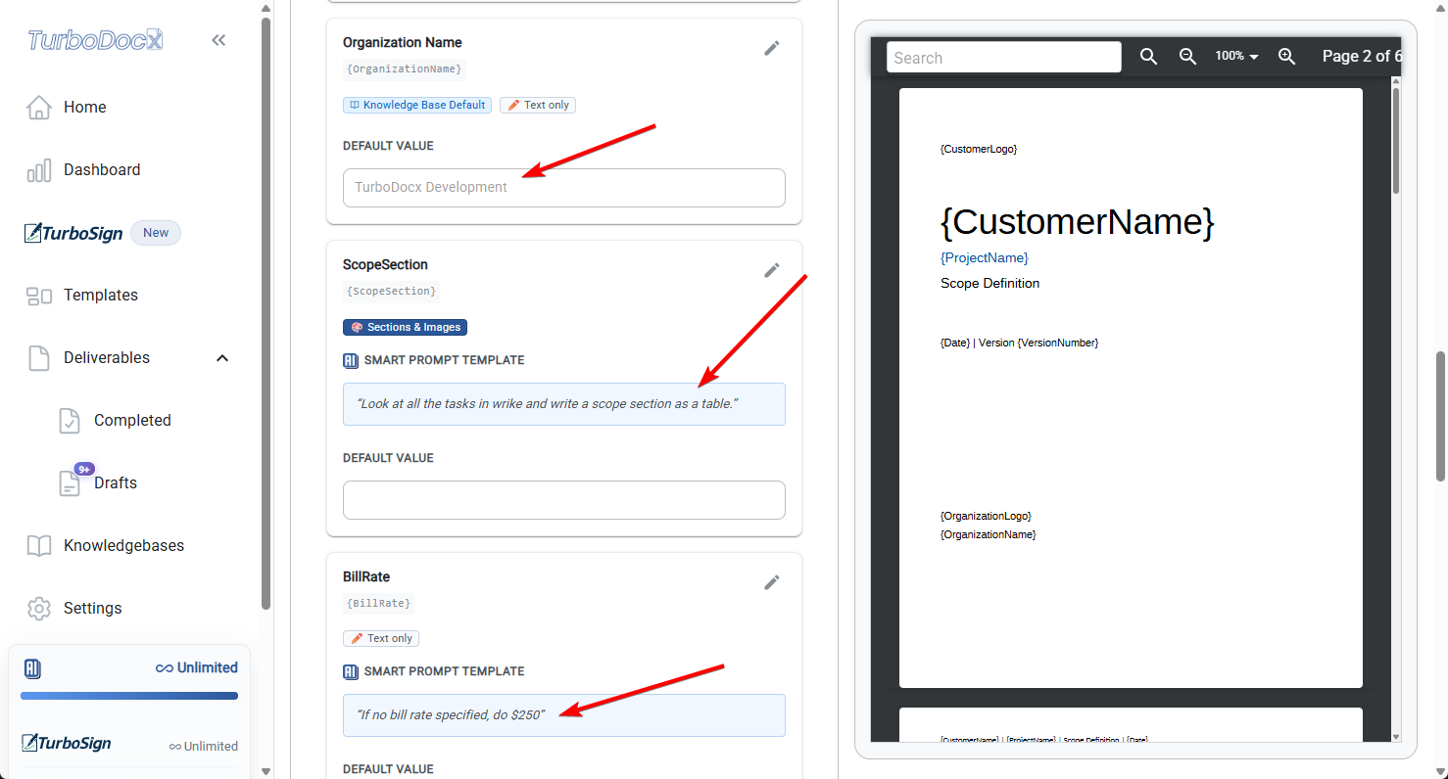Click the Unlimited usage progress bar
The image size is (1448, 779).
coord(128,695)
